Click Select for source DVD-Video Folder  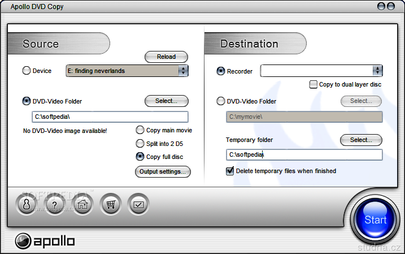(x=166, y=101)
